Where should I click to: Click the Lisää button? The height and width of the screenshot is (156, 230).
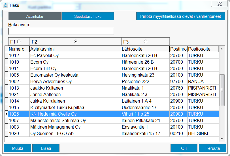(x=46, y=148)
